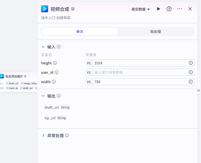This screenshot has width=201, height=163.
Task: Click the String type tag beside tip_url
Action: [62, 118]
